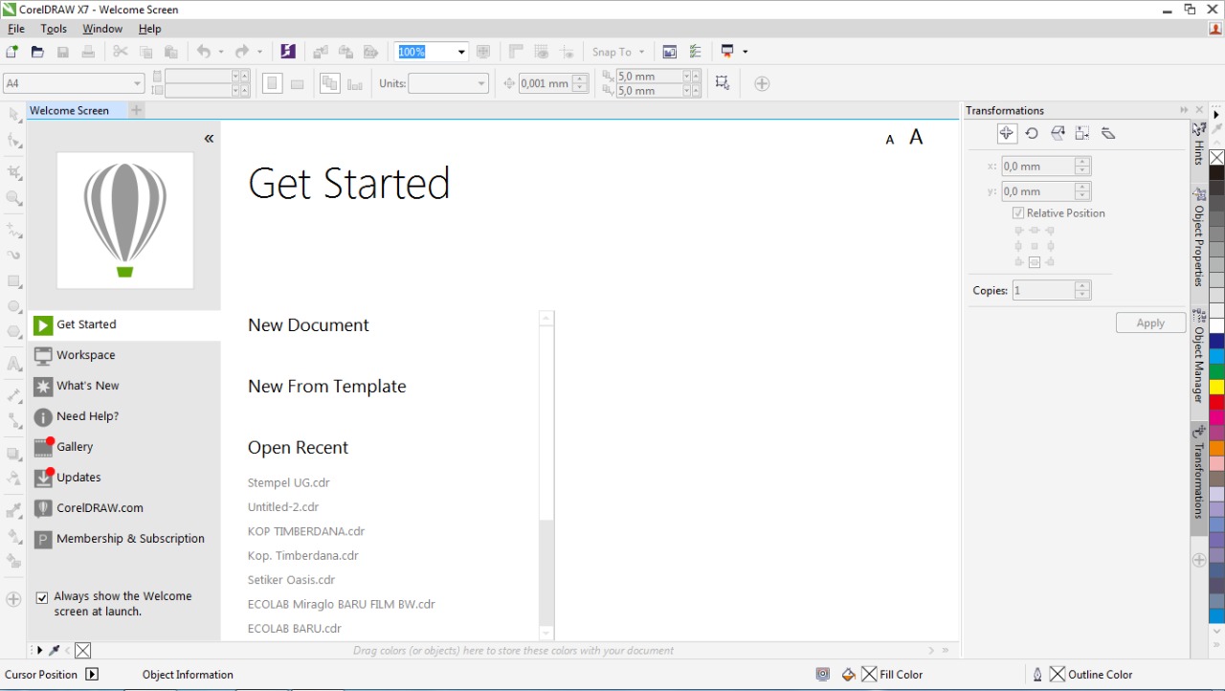This screenshot has width=1225, height=691.
Task: Select the Scale and Mirror transformation icon
Action: (1058, 134)
